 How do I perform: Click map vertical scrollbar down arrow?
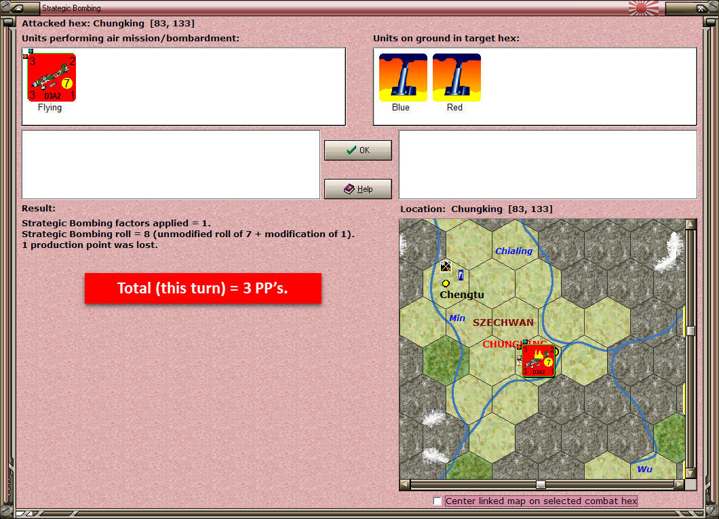click(x=691, y=473)
